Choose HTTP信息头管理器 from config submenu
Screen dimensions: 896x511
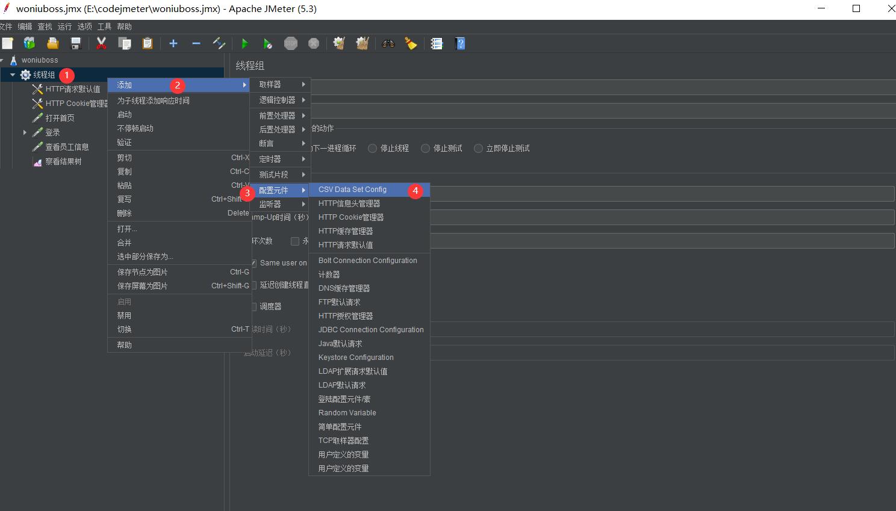(369, 203)
